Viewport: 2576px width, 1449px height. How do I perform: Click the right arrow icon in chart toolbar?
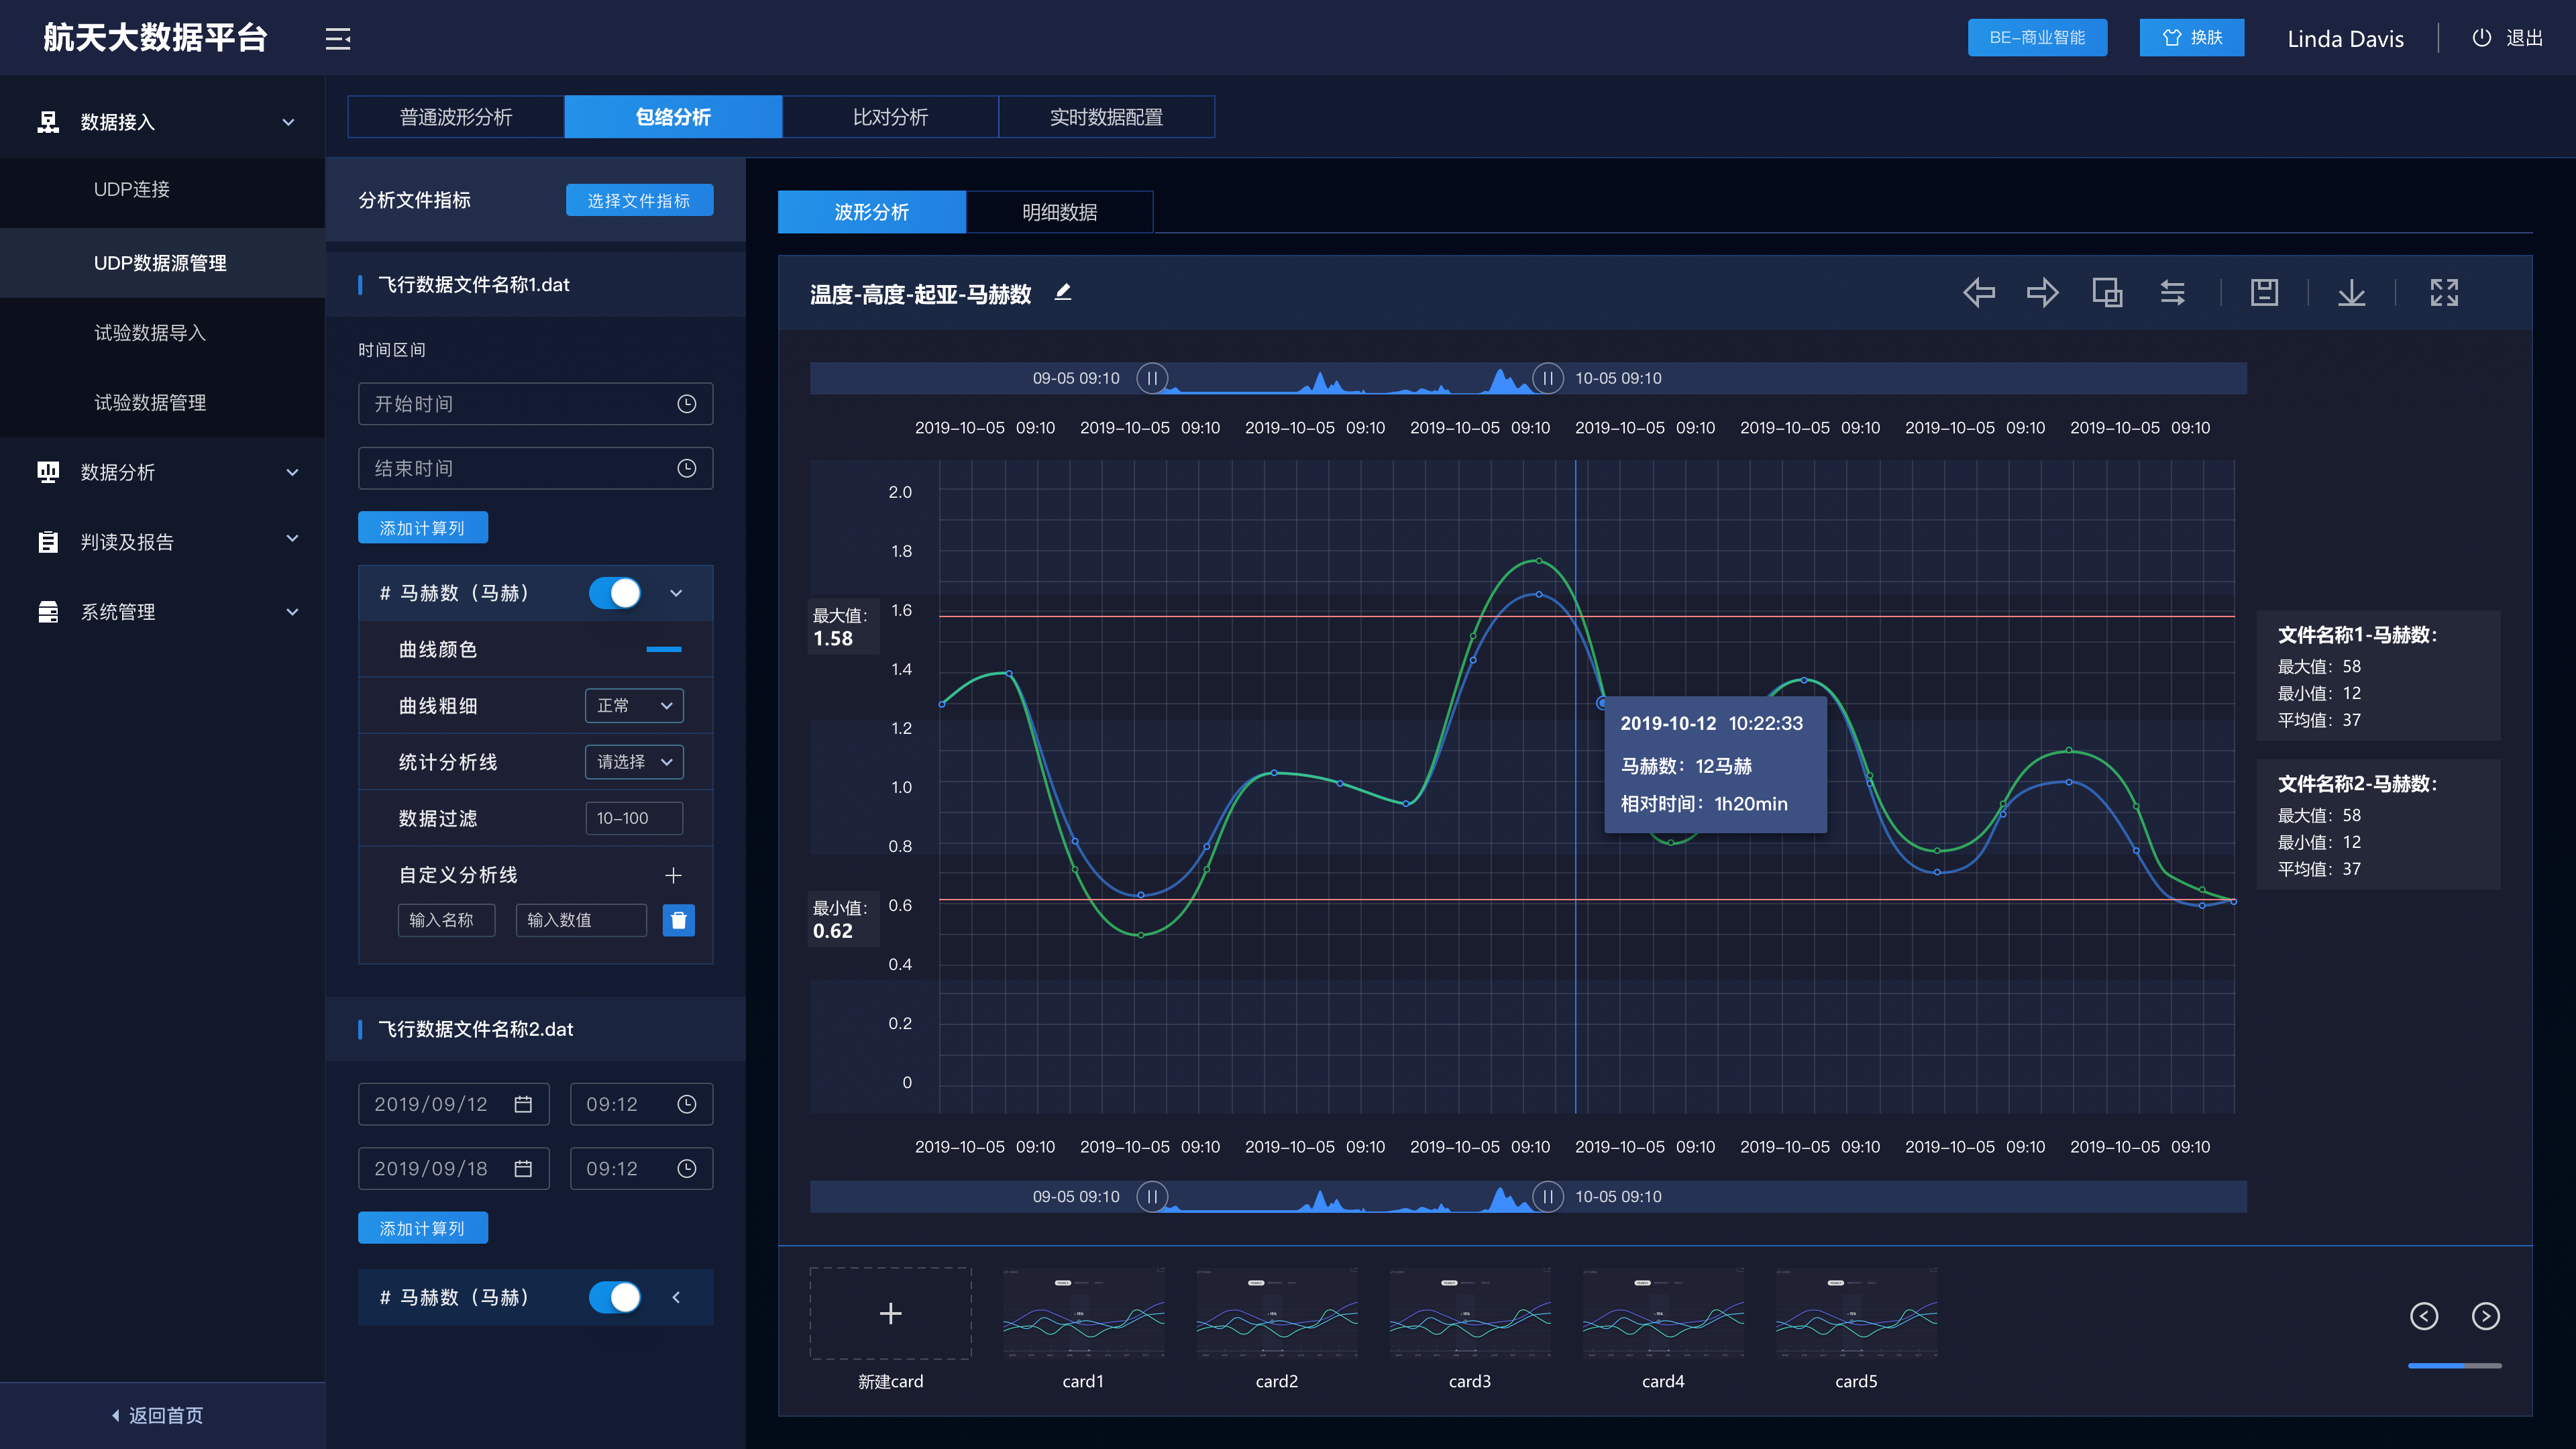[x=2042, y=293]
